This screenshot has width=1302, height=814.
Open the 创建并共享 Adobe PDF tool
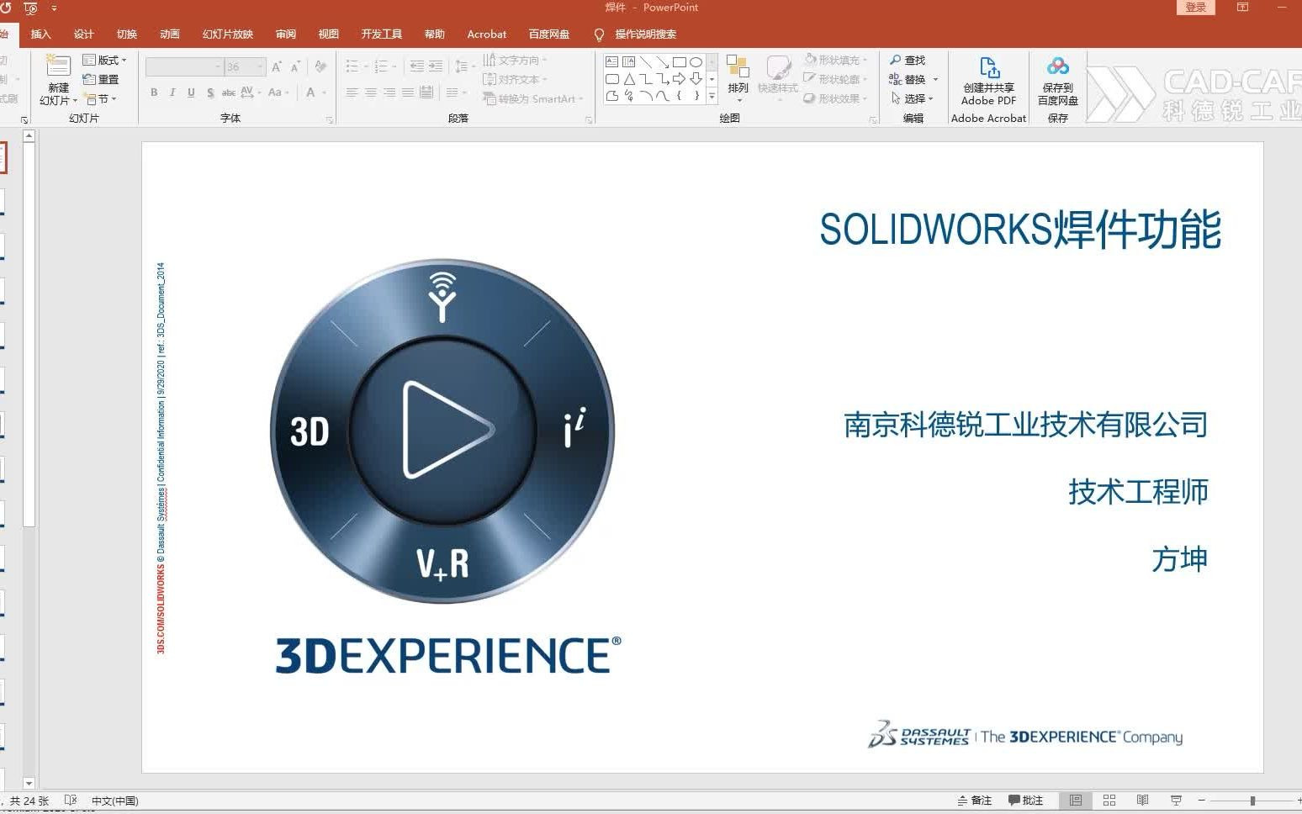point(988,80)
